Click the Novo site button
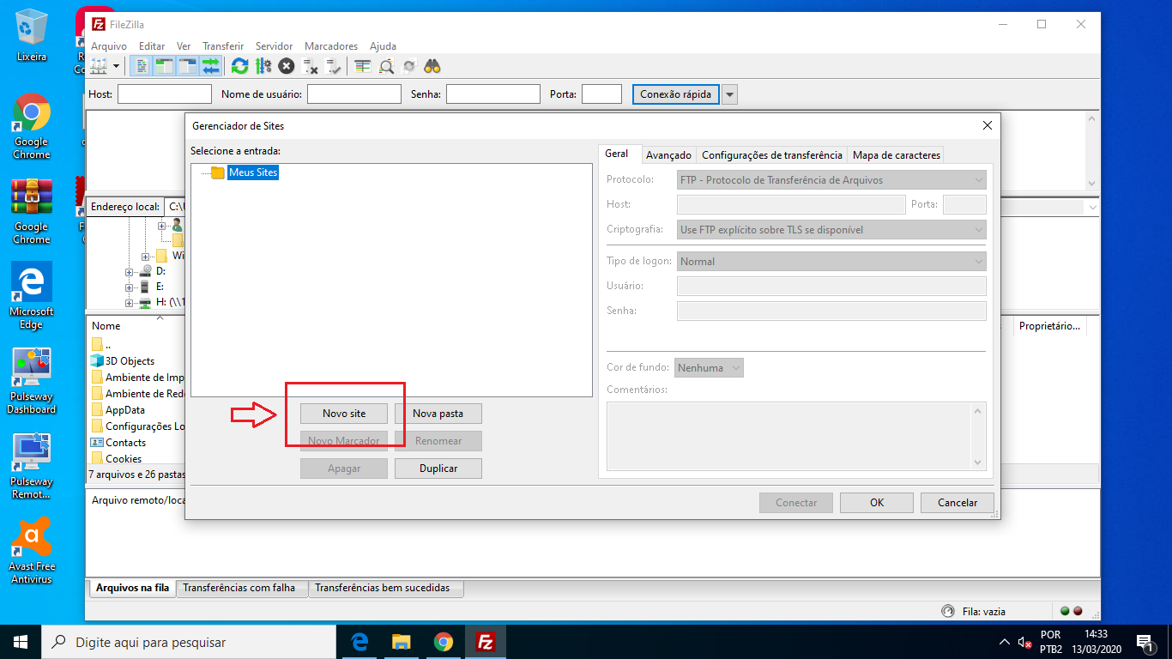Image resolution: width=1172 pixels, height=659 pixels. click(344, 414)
